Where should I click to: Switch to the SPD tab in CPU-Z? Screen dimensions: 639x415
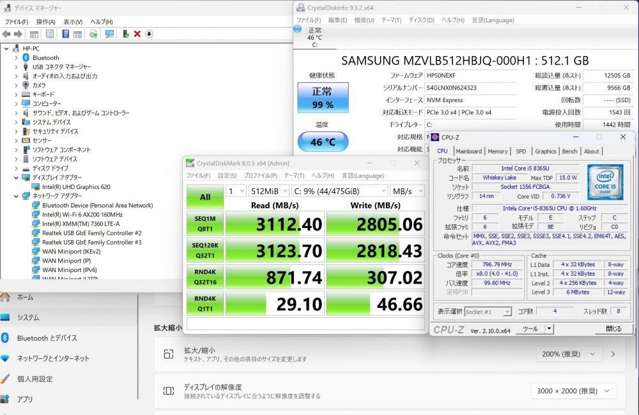521,151
